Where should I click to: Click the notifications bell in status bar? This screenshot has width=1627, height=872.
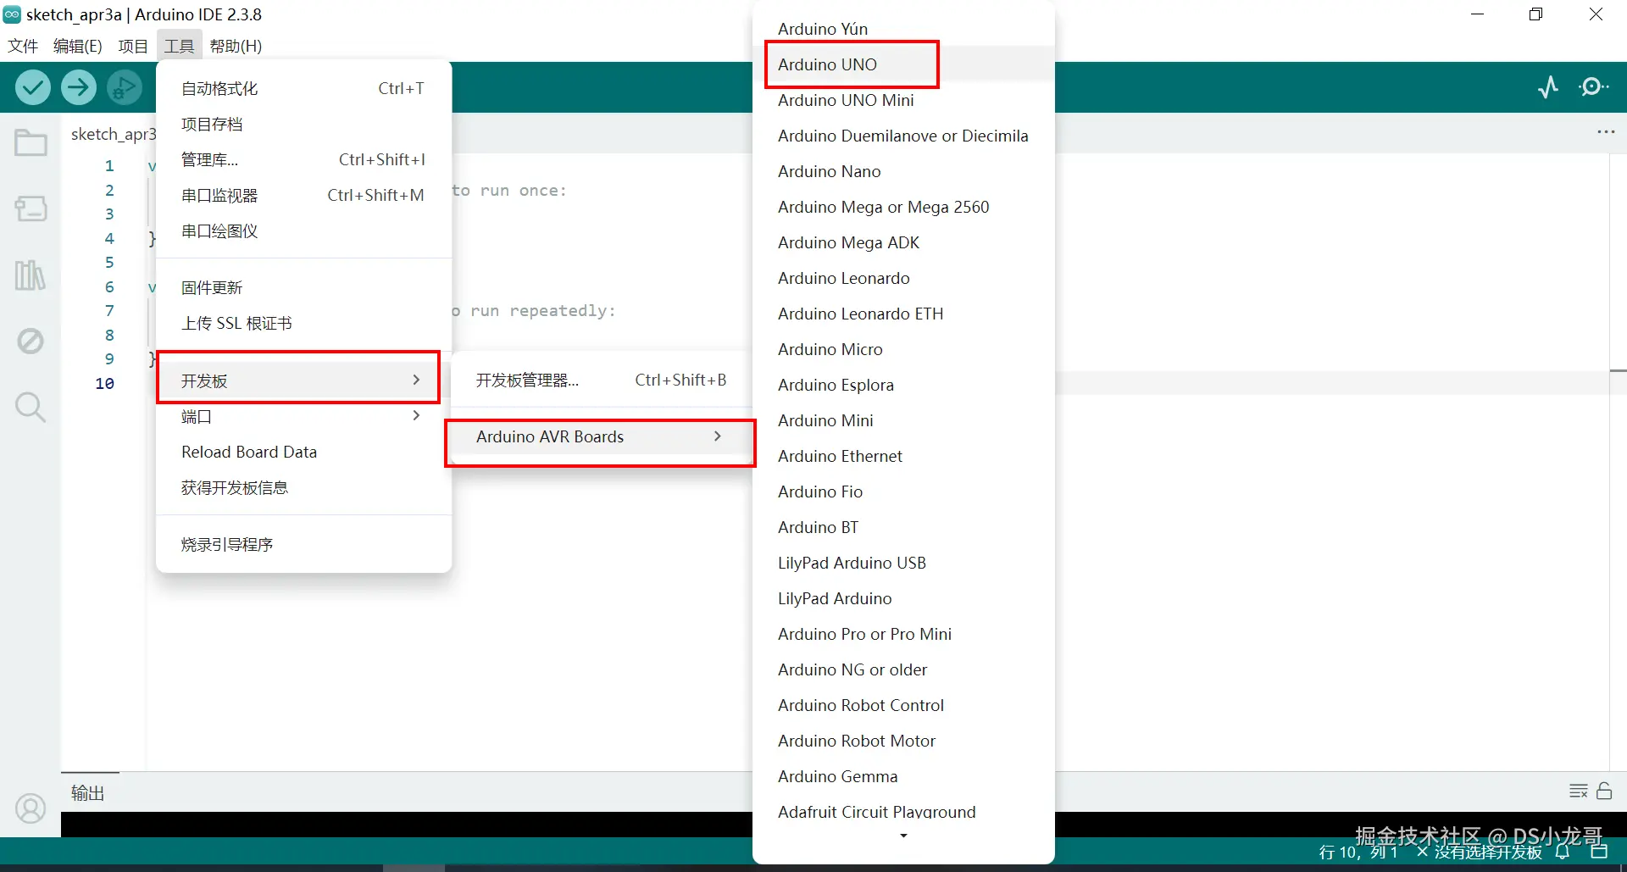(x=1563, y=852)
